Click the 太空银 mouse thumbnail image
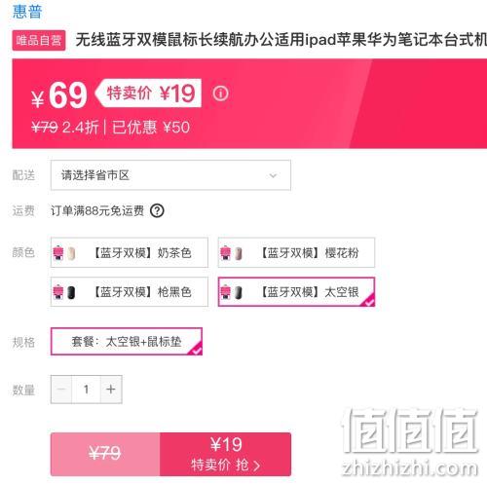The height and width of the screenshot is (485, 487). click(x=232, y=292)
